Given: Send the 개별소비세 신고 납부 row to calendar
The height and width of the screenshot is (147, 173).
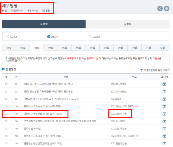Looking at the screenshot, I should [x=164, y=99].
